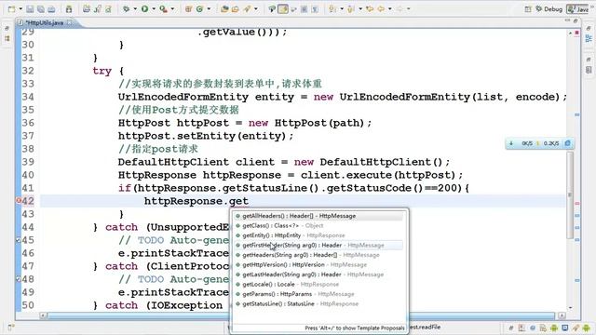
Task: Toggle the highlighted Mark Occurrences button
Action: pos(283,8)
